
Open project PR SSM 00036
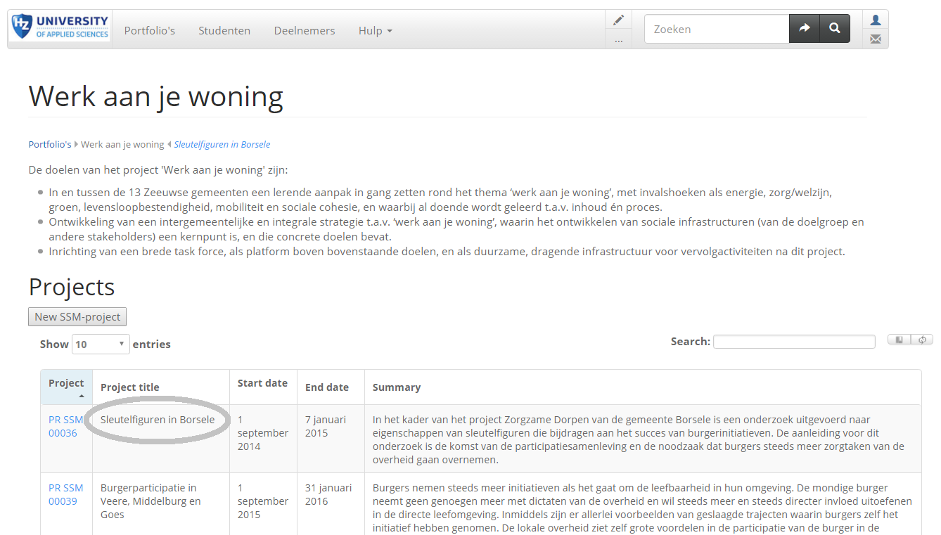click(65, 426)
